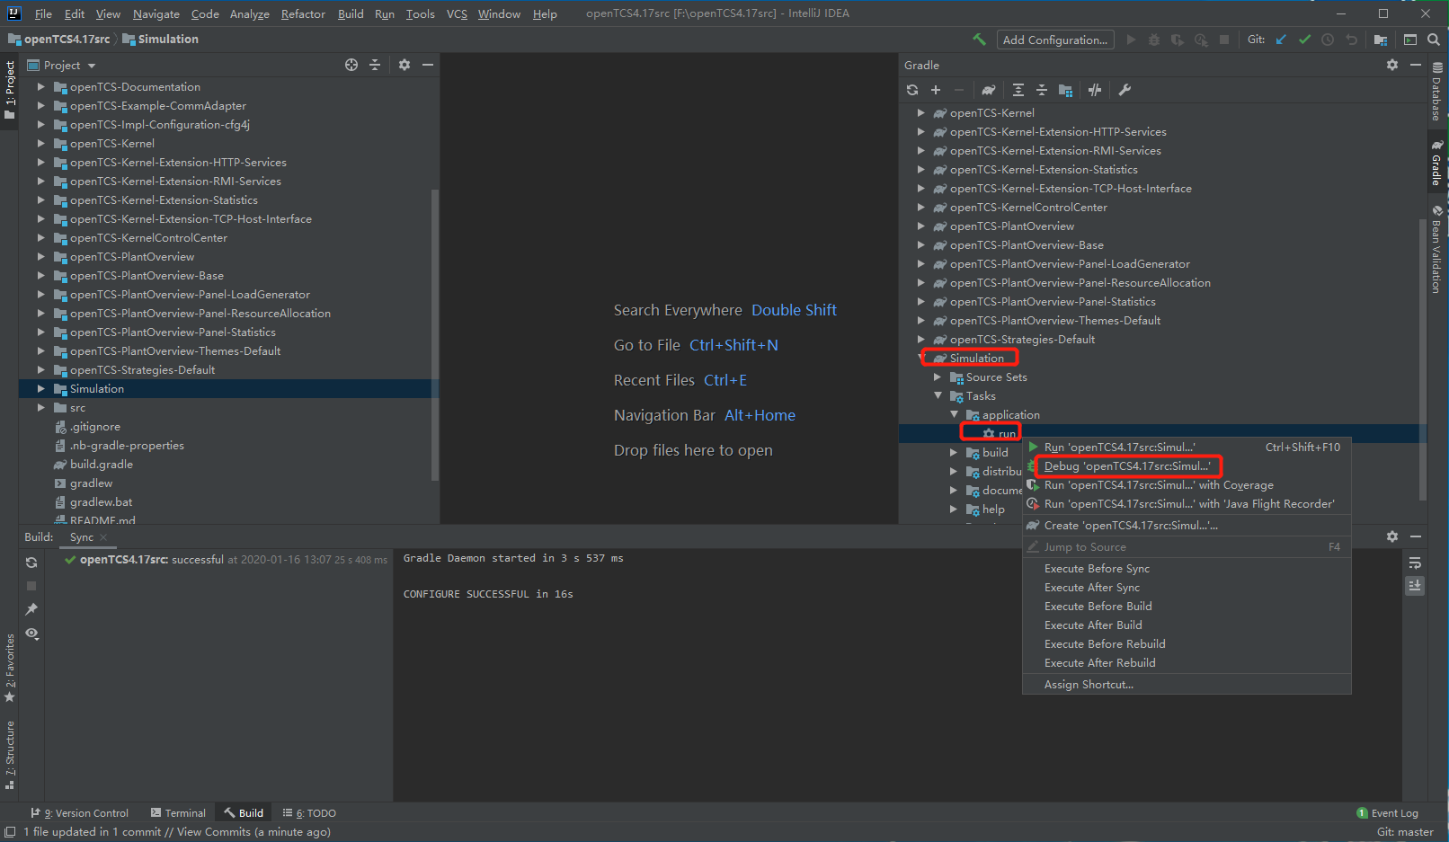Screen dimensions: 1449x842
Task: Expand openTCS-PlantOverview in the Gradle tree
Action: [920, 226]
